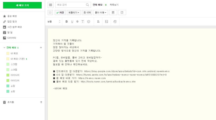
Task: Open the 되돌리기 dropdown
Action: tap(74, 12)
